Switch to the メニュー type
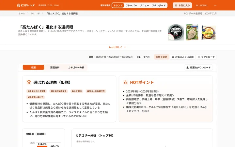This screenshot has height=147, width=235. coord(144,6)
